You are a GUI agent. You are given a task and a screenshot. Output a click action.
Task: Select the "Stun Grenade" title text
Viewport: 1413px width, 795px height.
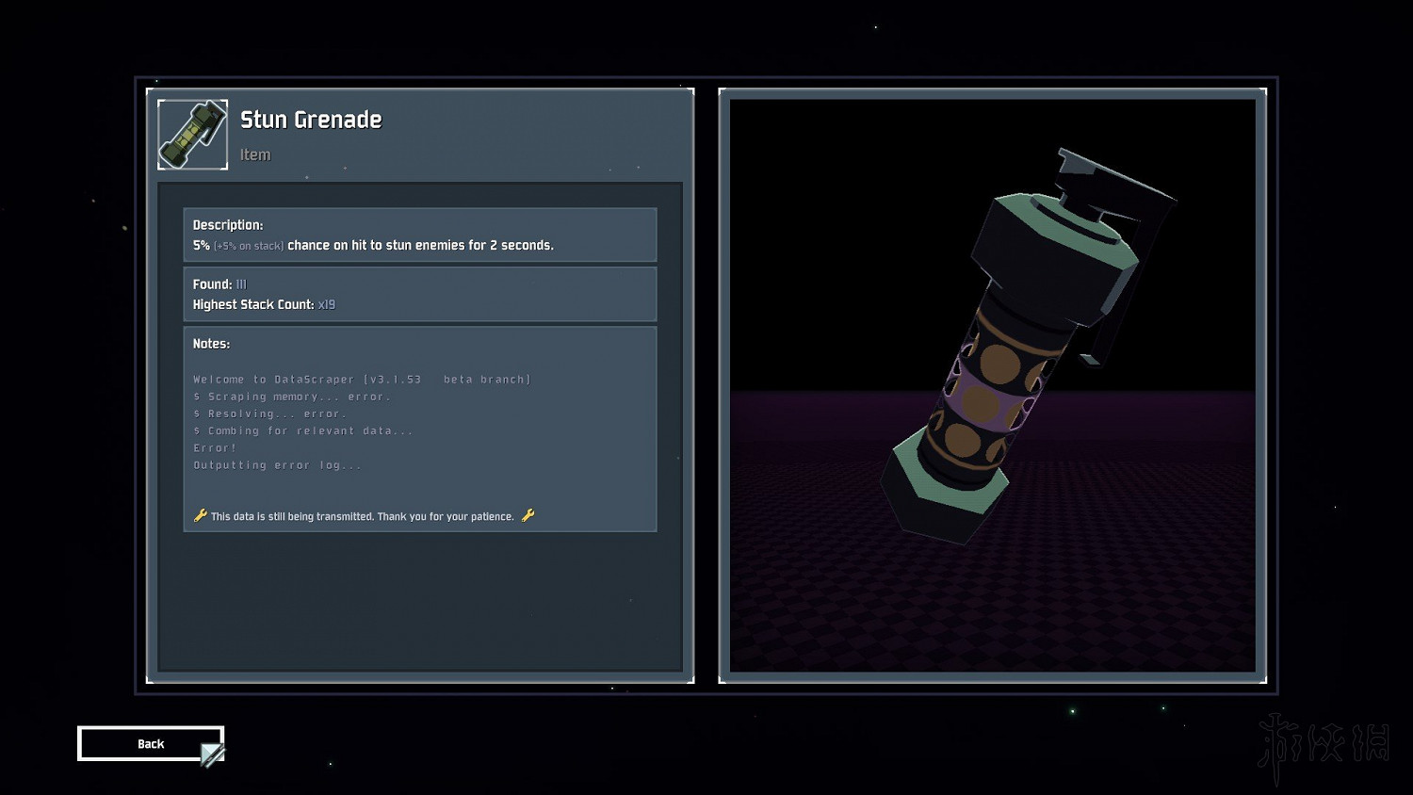[311, 120]
